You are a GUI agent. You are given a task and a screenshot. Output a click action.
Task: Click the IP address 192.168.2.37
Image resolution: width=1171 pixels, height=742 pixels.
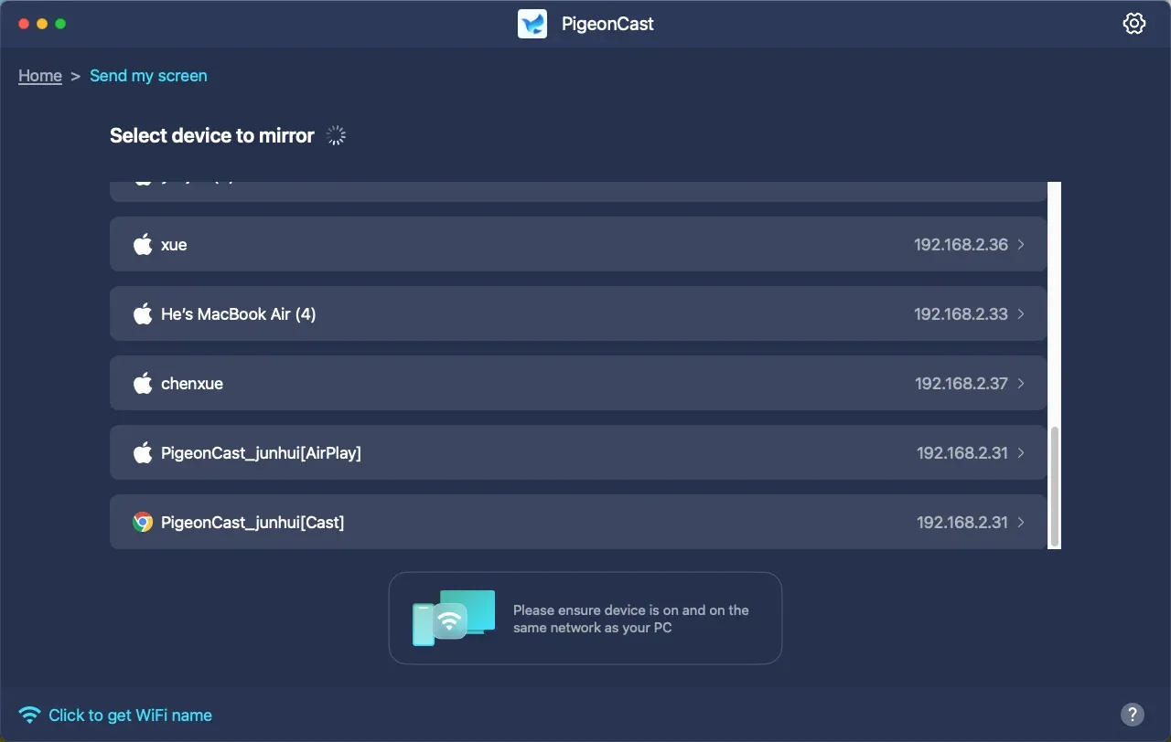(962, 384)
